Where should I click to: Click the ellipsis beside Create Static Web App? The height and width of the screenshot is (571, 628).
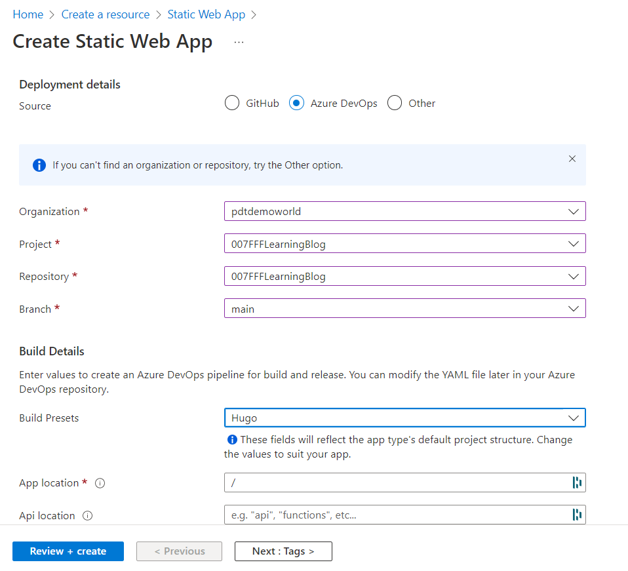coord(239,42)
